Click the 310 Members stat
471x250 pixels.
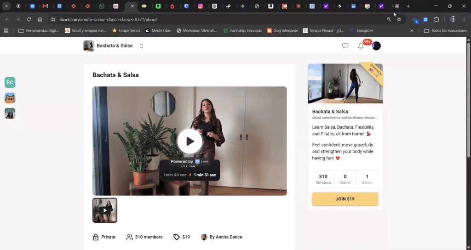click(x=323, y=179)
